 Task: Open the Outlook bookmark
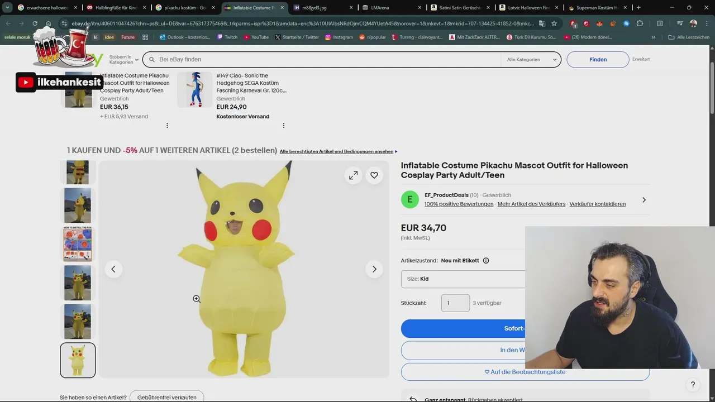pos(185,37)
